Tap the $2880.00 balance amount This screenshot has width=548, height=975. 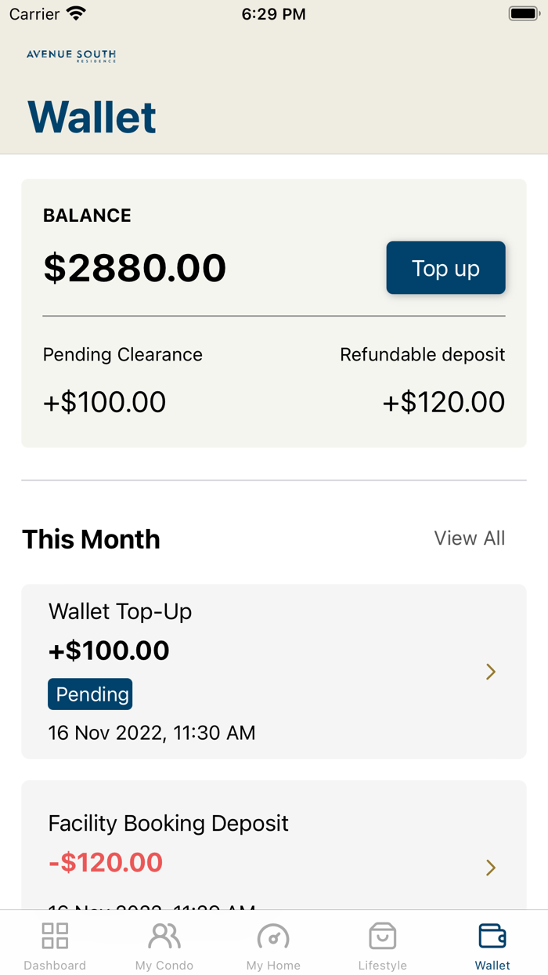(x=135, y=268)
